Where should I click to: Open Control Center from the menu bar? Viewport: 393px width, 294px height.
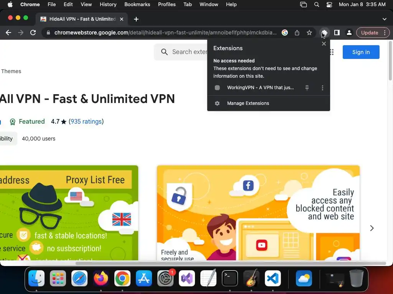(329, 5)
